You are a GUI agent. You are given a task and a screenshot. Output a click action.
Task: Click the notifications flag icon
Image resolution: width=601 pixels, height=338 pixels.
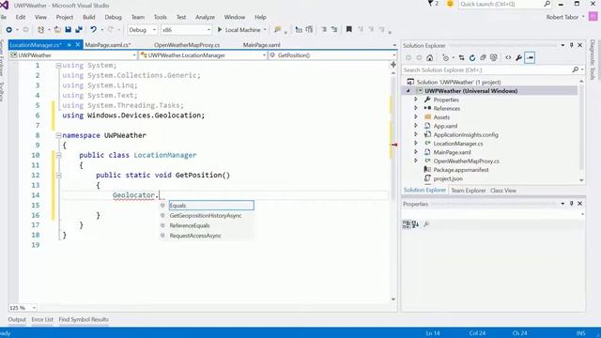[430, 4]
